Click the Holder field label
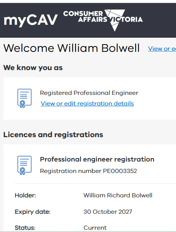The width and height of the screenshot is (176, 232). (25, 195)
